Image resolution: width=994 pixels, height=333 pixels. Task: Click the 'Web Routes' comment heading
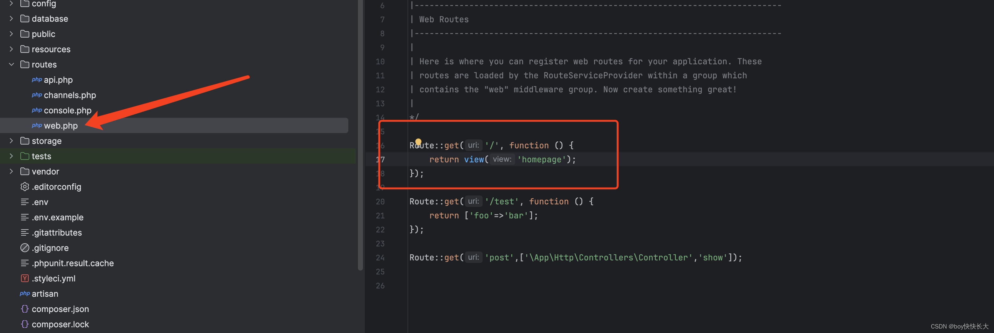(x=444, y=19)
